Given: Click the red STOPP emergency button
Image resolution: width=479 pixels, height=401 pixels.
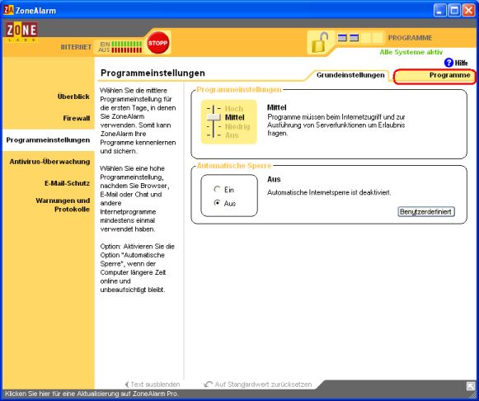Looking at the screenshot, I should [157, 42].
